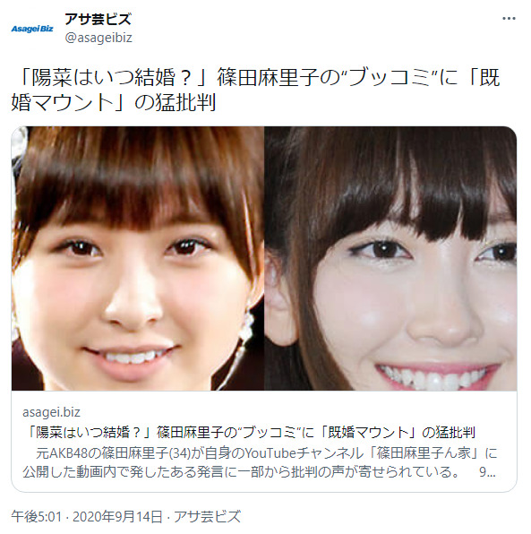The height and width of the screenshot is (534, 531).
Task: Click the アサ芸ビズ display name
Action: point(98,19)
